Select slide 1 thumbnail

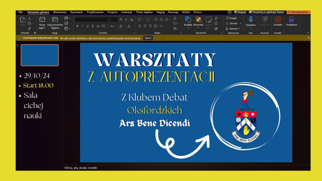40,55
